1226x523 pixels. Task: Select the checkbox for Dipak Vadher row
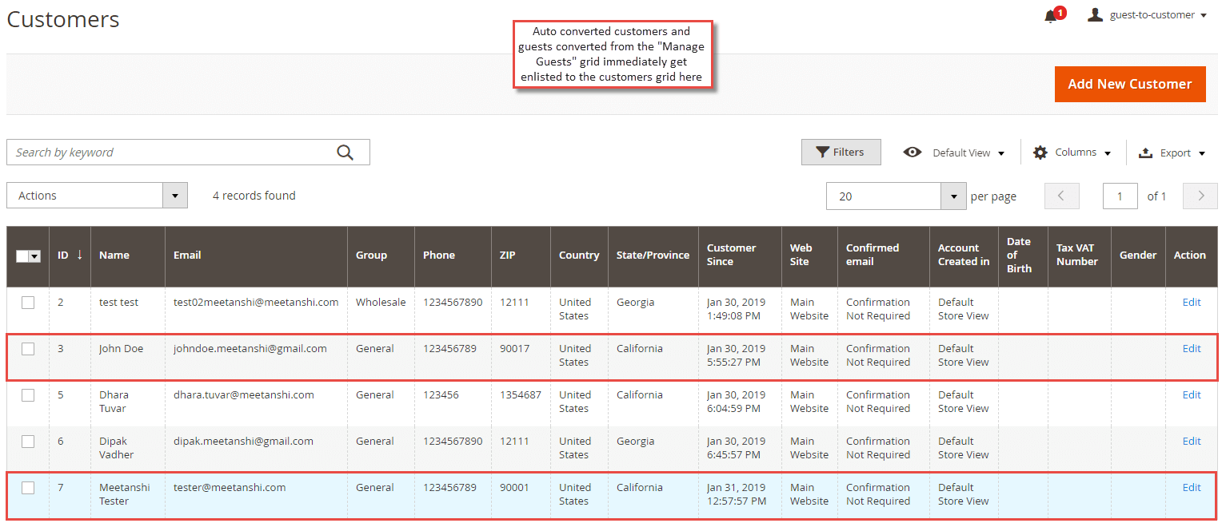click(x=28, y=442)
